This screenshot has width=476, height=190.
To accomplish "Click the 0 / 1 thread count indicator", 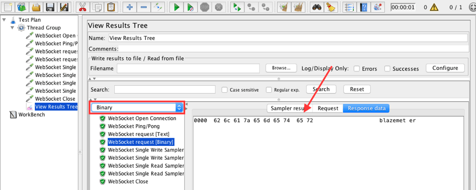I will [x=456, y=7].
